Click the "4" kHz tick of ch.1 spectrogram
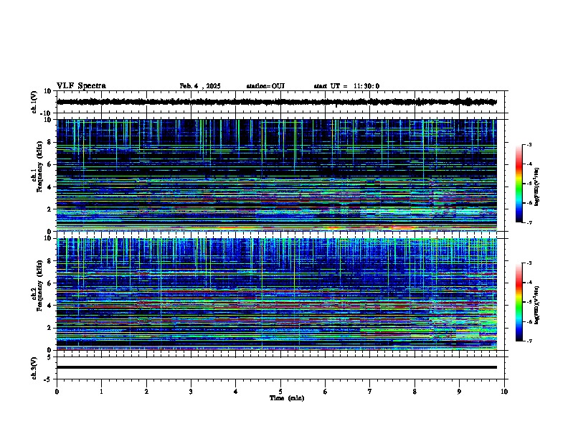 pos(49,187)
